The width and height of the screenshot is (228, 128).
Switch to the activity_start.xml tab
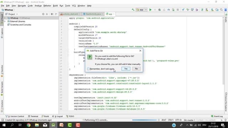(71, 14)
